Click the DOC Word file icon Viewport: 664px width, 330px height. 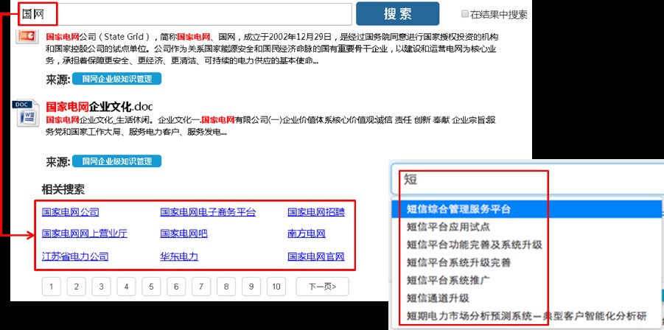click(27, 113)
